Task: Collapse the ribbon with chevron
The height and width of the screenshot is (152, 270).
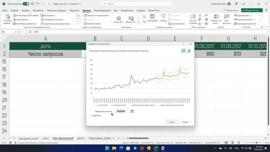Action: point(266,27)
